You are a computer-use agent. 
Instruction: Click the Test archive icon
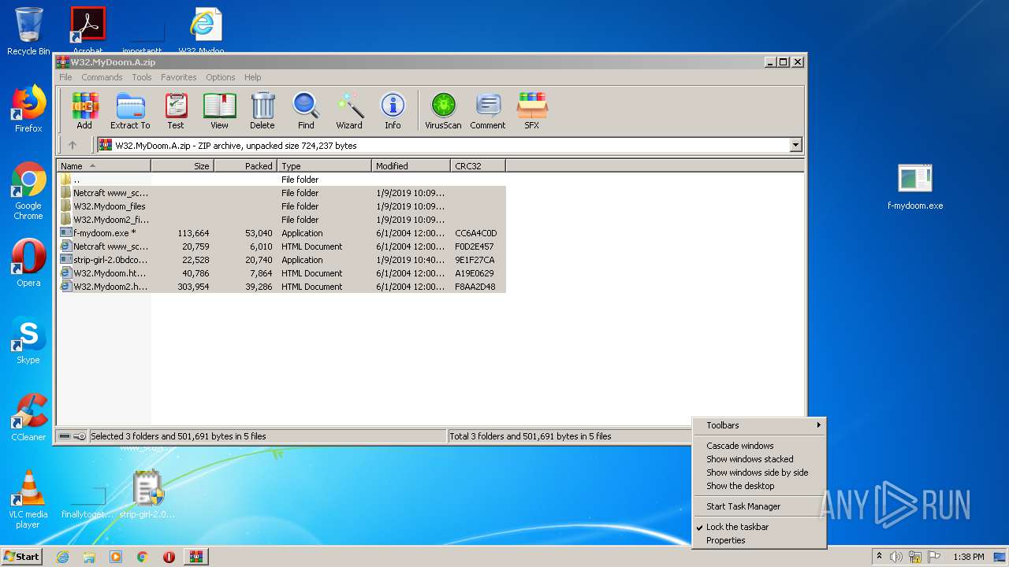click(176, 110)
